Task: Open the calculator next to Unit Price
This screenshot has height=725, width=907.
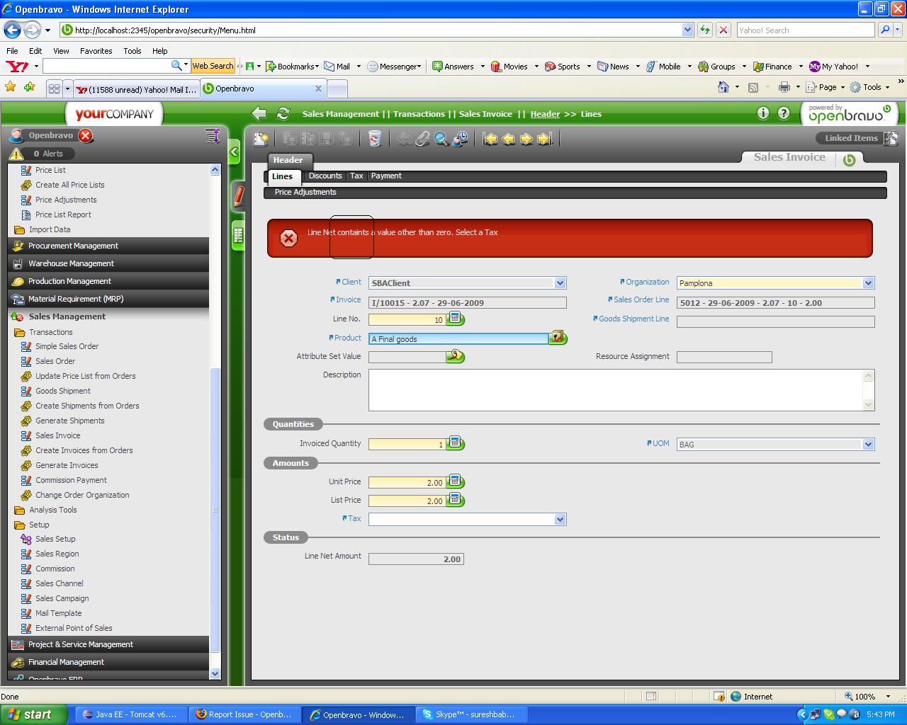Action: click(456, 481)
